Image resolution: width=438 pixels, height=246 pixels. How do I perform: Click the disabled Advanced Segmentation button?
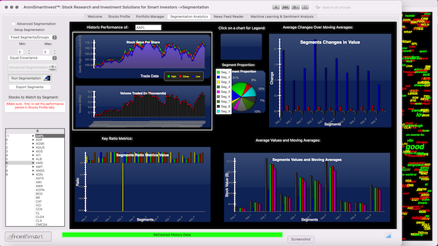tap(33, 68)
